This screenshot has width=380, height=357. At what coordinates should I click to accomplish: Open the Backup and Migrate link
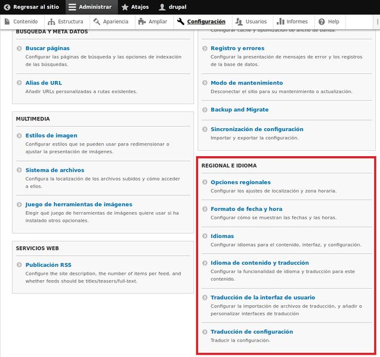pyautogui.click(x=240, y=110)
